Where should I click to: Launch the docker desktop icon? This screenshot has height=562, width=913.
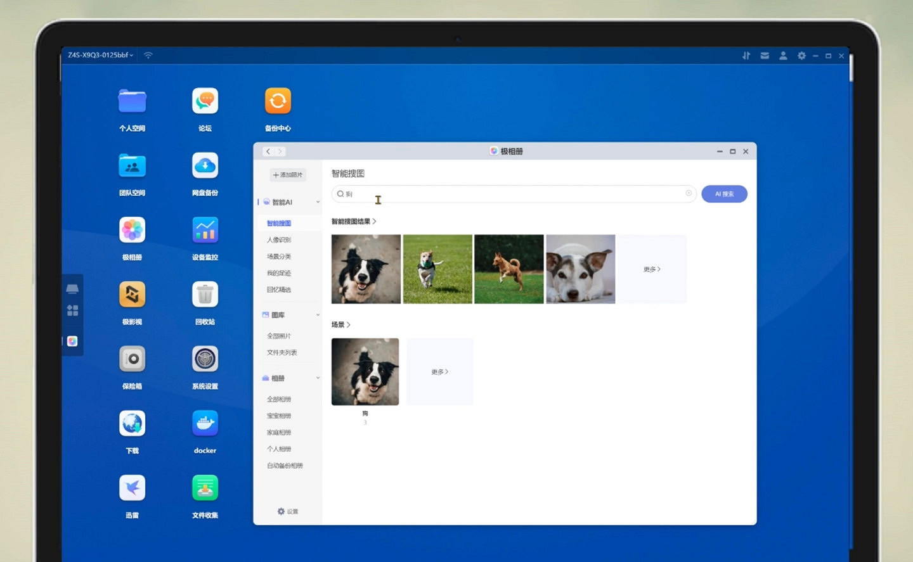coord(205,424)
